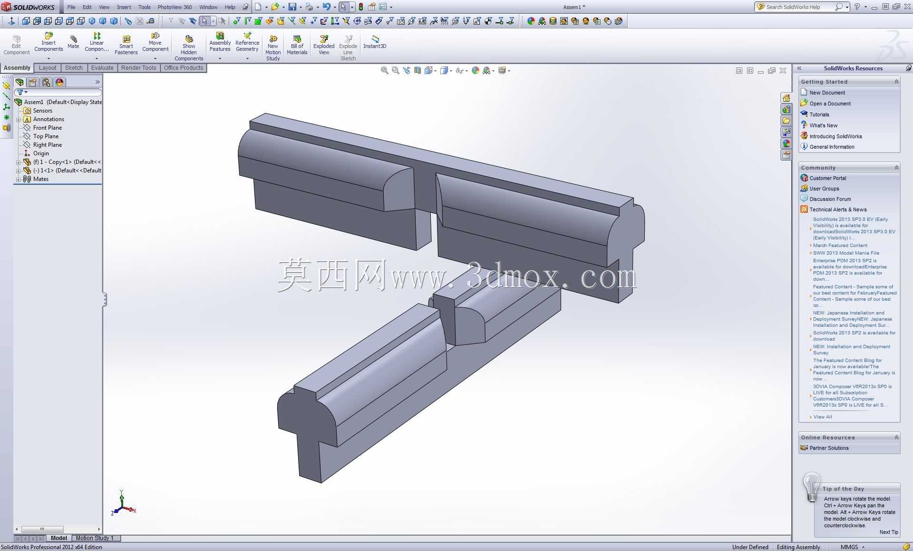913x551 pixels.
Task: Open the Partner Solutions link
Action: 829,448
